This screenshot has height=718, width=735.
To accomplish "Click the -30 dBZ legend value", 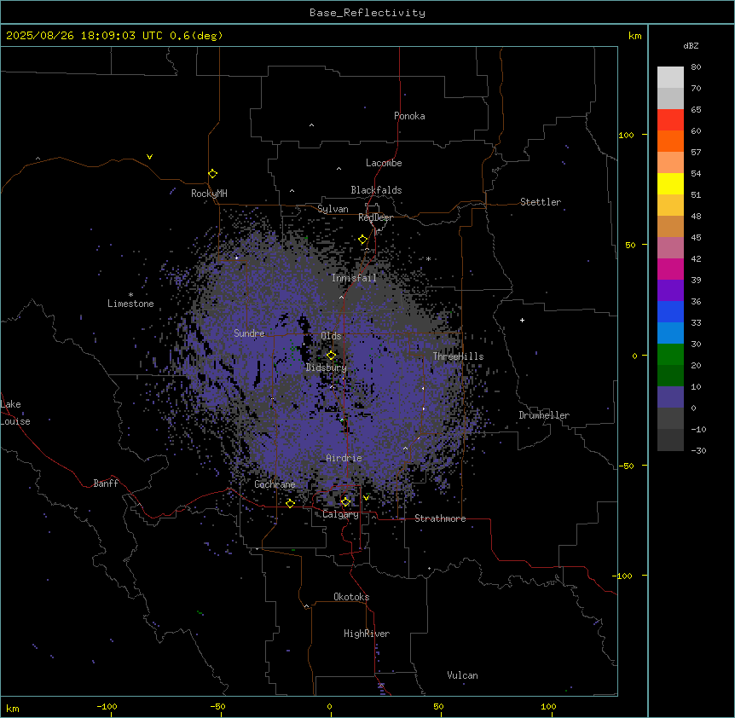I will pyautogui.click(x=698, y=450).
